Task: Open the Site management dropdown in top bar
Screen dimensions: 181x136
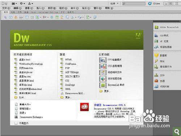Action: click(x=30, y=4)
